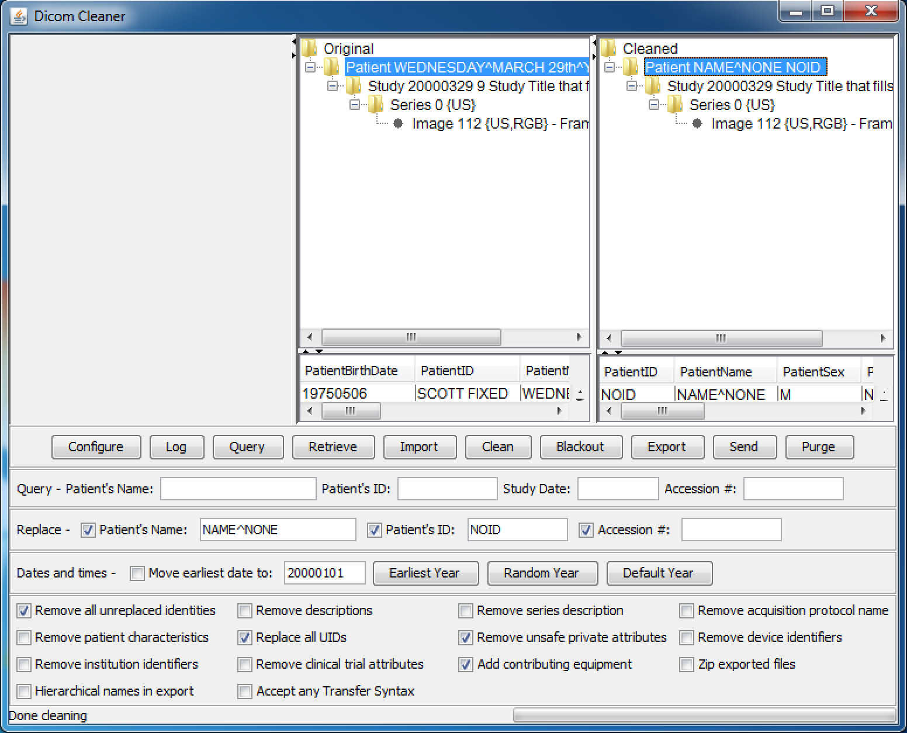Click Cleaned tree horizontal scrollbar thumb
The image size is (907, 733).
(721, 338)
